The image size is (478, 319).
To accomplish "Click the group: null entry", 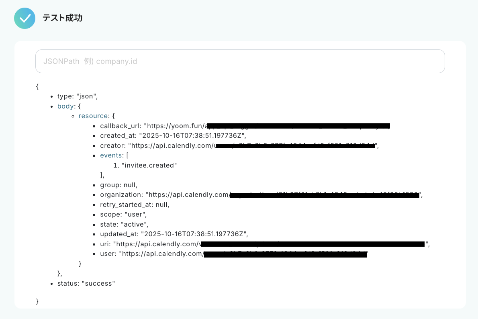I will pos(118,185).
